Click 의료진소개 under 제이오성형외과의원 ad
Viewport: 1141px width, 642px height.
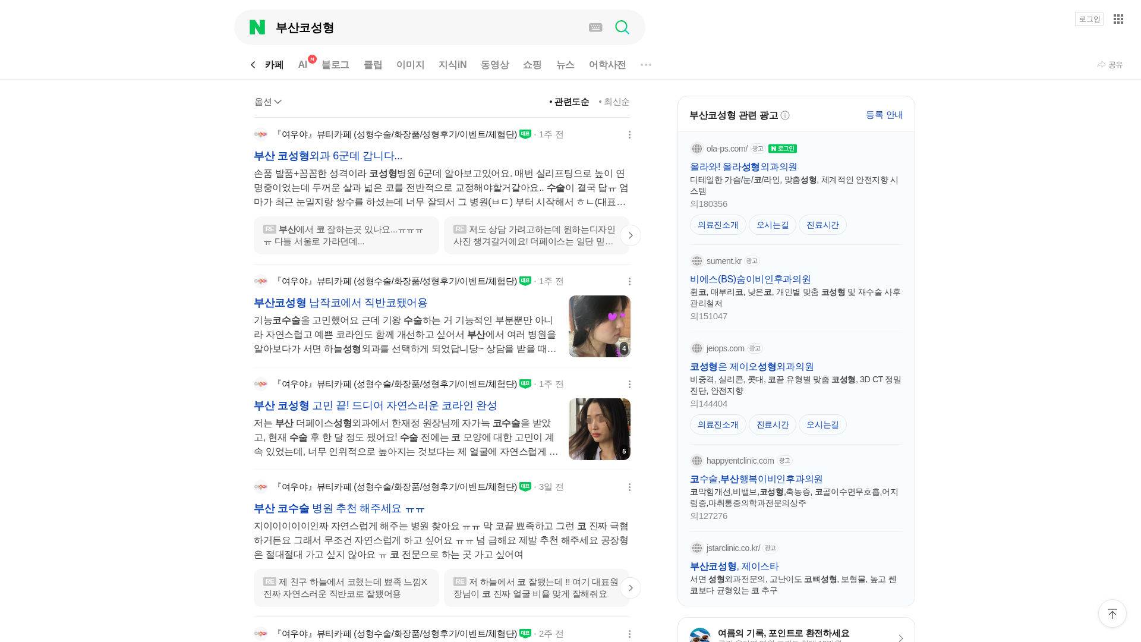coord(718,424)
